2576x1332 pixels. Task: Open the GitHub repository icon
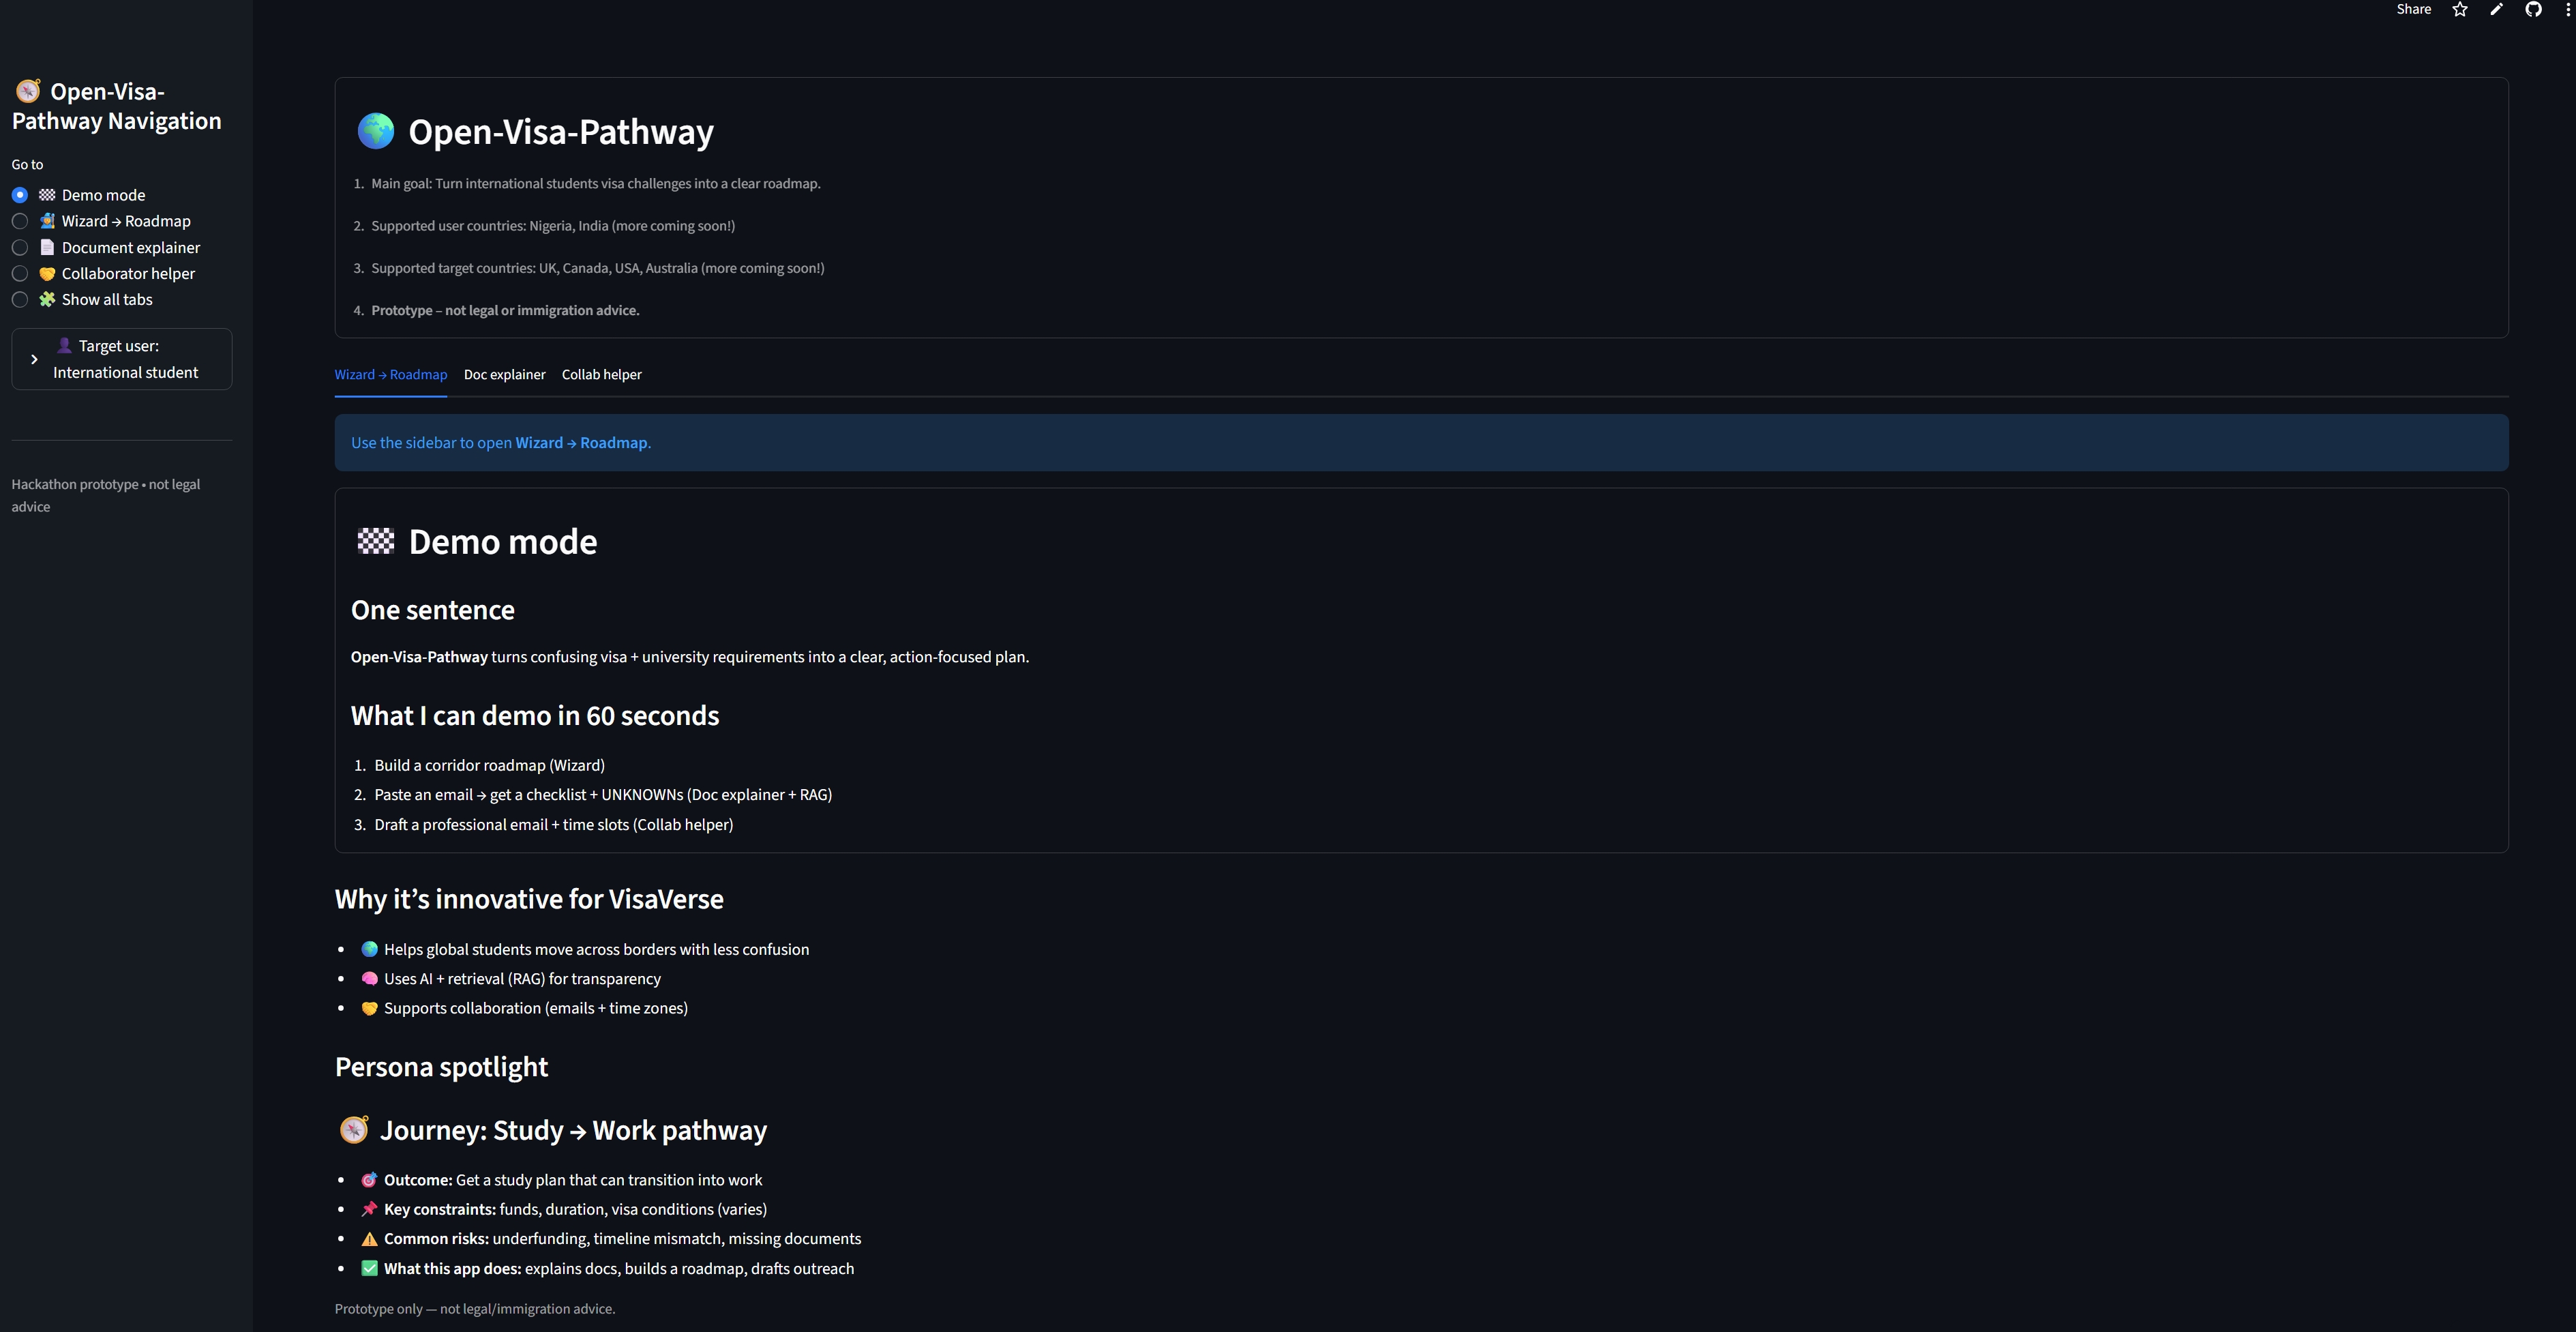2533,10
